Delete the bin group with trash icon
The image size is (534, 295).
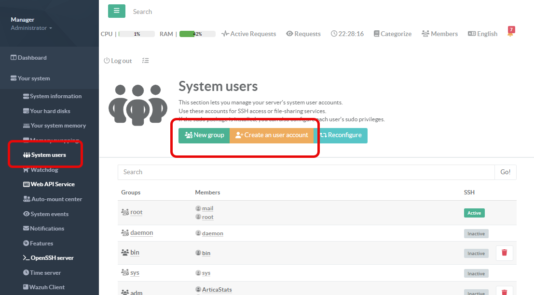[x=504, y=253]
